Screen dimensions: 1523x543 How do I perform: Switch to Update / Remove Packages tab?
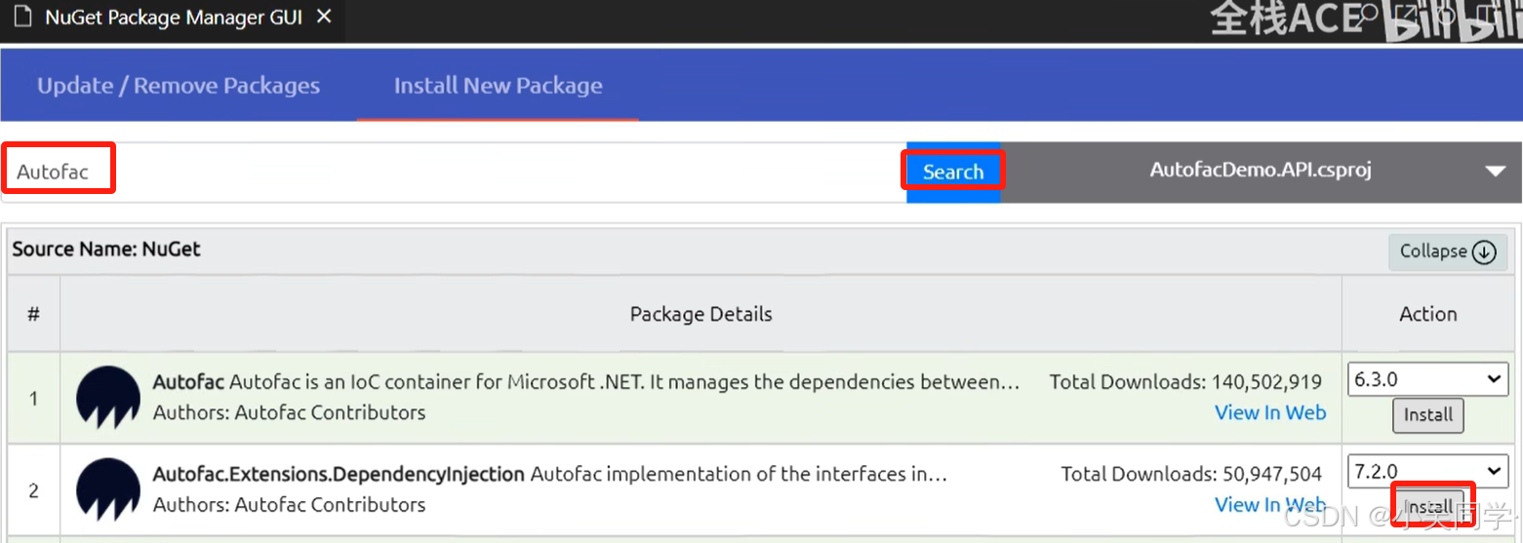click(x=179, y=86)
